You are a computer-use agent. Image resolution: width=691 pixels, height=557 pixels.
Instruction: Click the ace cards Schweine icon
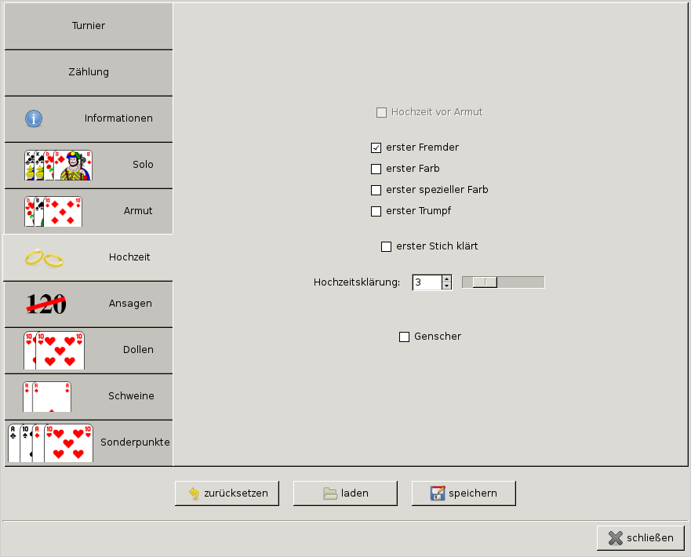tap(47, 396)
